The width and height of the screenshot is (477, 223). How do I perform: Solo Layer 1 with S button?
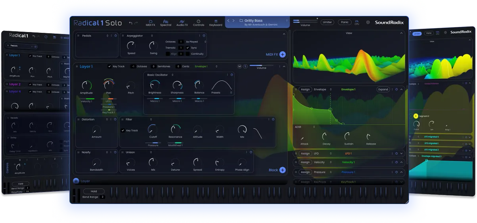pyautogui.click(x=245, y=66)
